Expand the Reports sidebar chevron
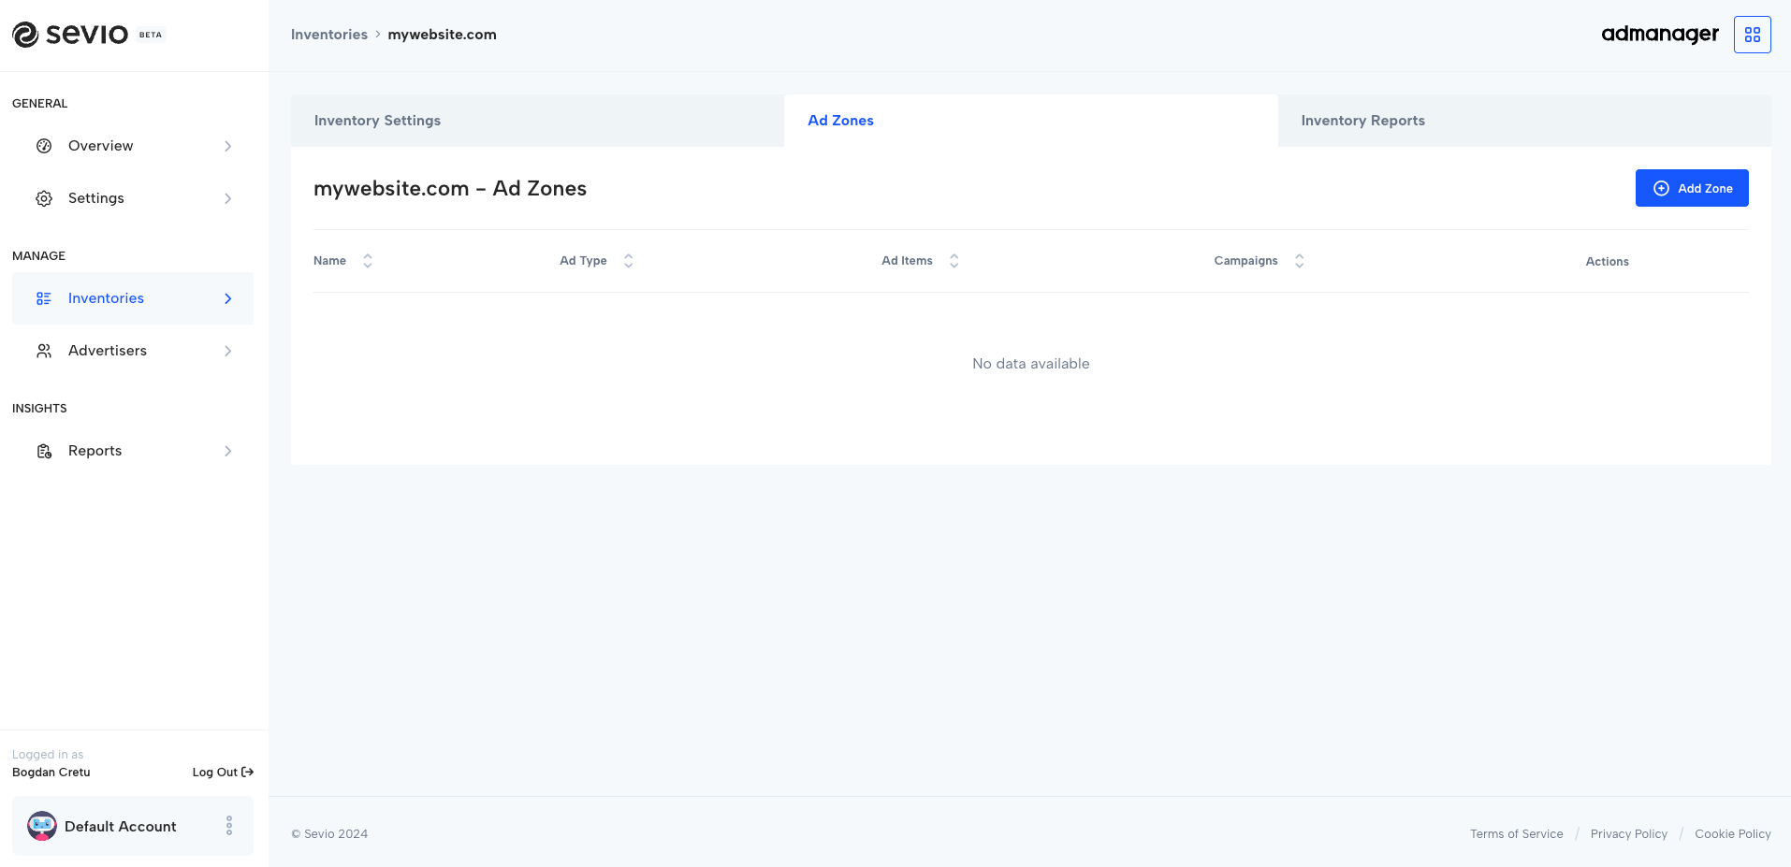The width and height of the screenshot is (1791, 867). click(x=227, y=450)
